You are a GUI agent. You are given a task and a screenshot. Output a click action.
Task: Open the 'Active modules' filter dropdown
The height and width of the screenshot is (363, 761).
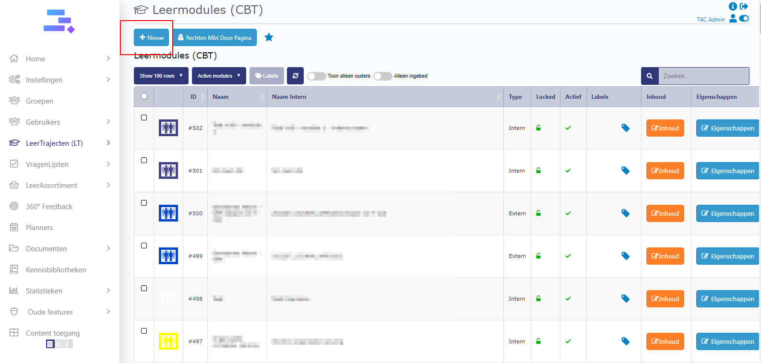(x=219, y=76)
